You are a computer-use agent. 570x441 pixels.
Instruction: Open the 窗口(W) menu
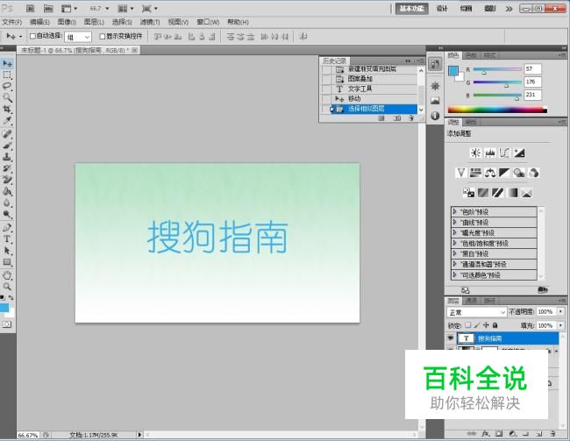coord(208,22)
